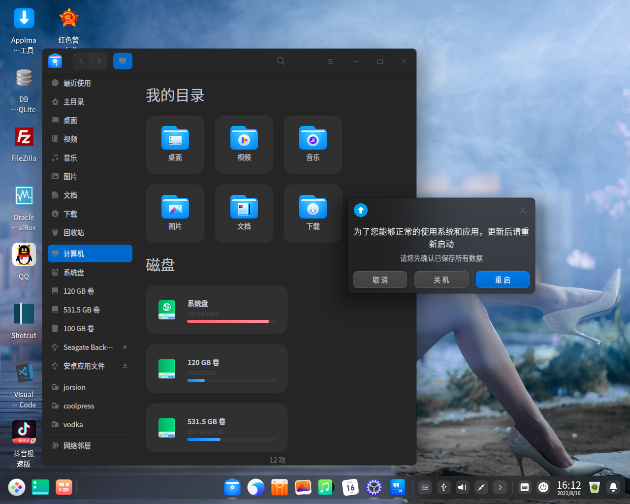
Task: Open the launcher from the dock
Action: point(17,487)
